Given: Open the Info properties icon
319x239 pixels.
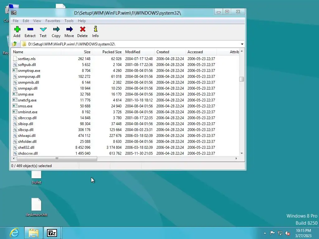Looking at the screenshot, I should [x=95, y=29].
